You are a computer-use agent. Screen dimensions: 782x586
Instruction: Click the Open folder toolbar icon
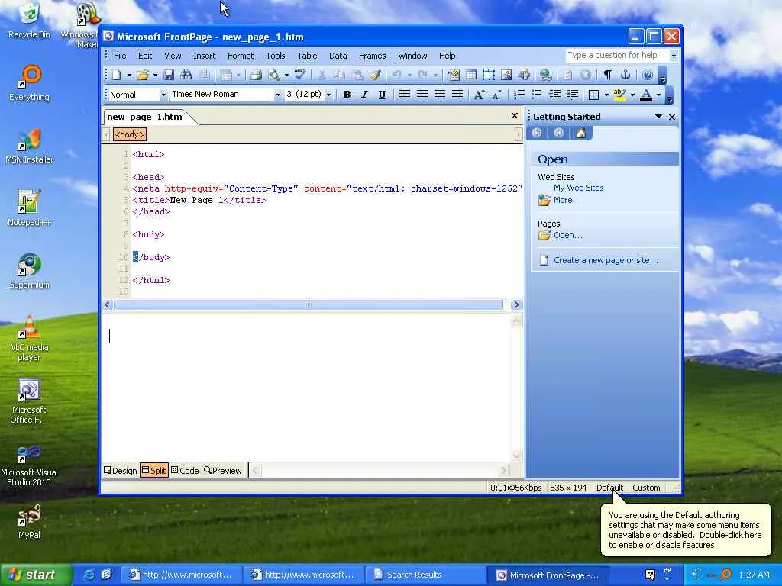[143, 76]
